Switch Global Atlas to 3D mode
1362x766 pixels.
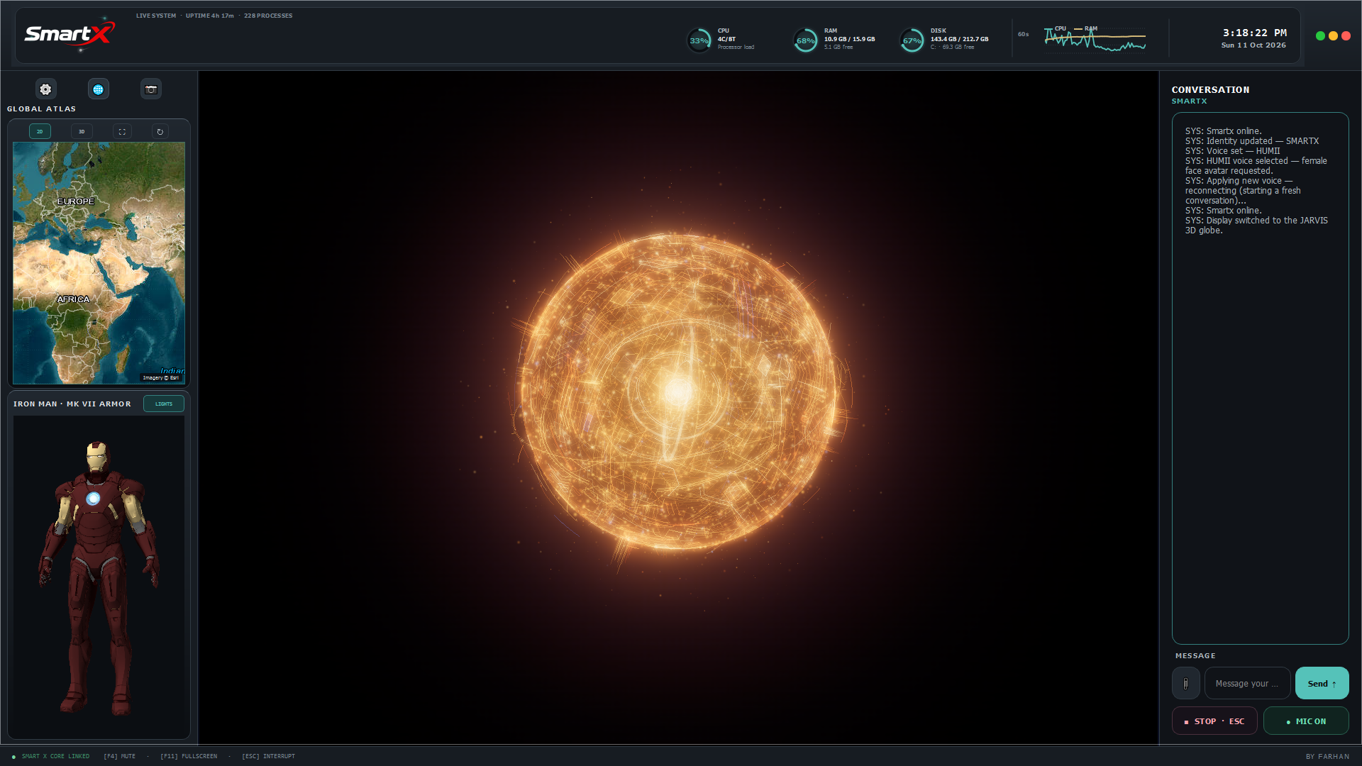(x=82, y=132)
